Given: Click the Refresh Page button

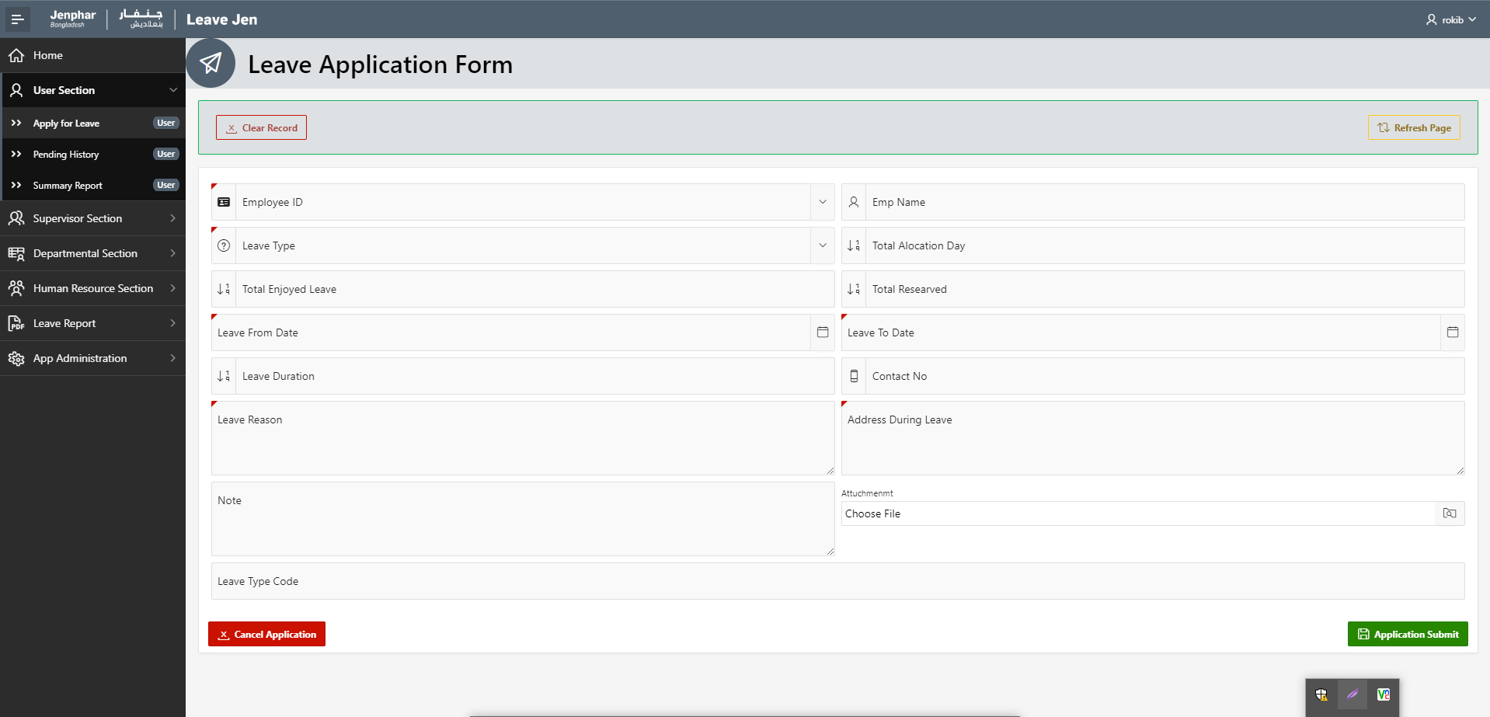Looking at the screenshot, I should pos(1414,127).
